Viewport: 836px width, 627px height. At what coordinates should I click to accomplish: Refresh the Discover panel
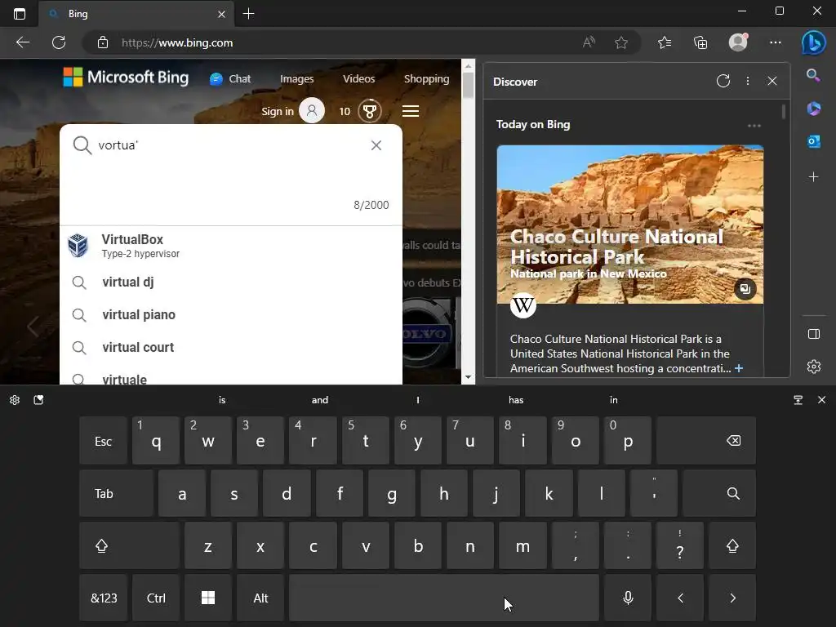[723, 81]
